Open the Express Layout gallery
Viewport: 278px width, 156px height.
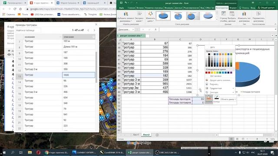point(139,17)
